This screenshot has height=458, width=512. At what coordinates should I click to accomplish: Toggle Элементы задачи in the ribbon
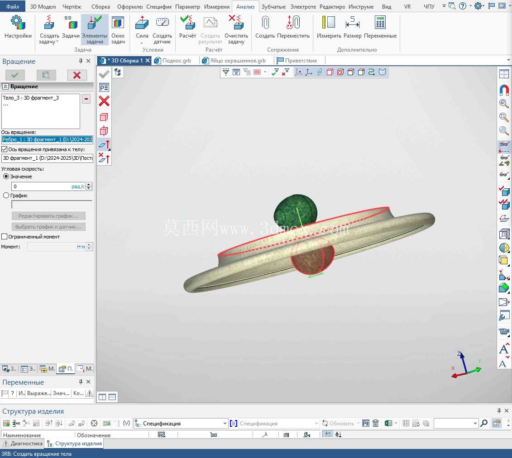(94, 29)
